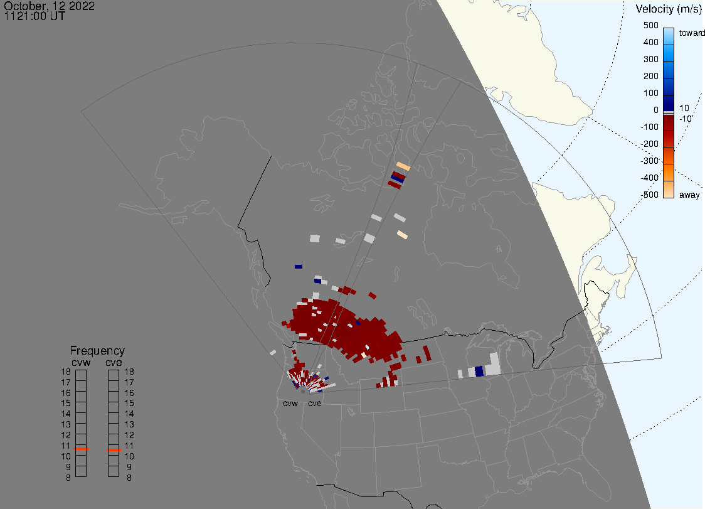Viewport: 705px width, 509px height.
Task: Select the 8 label left of the cvw bar
Action: point(68,478)
